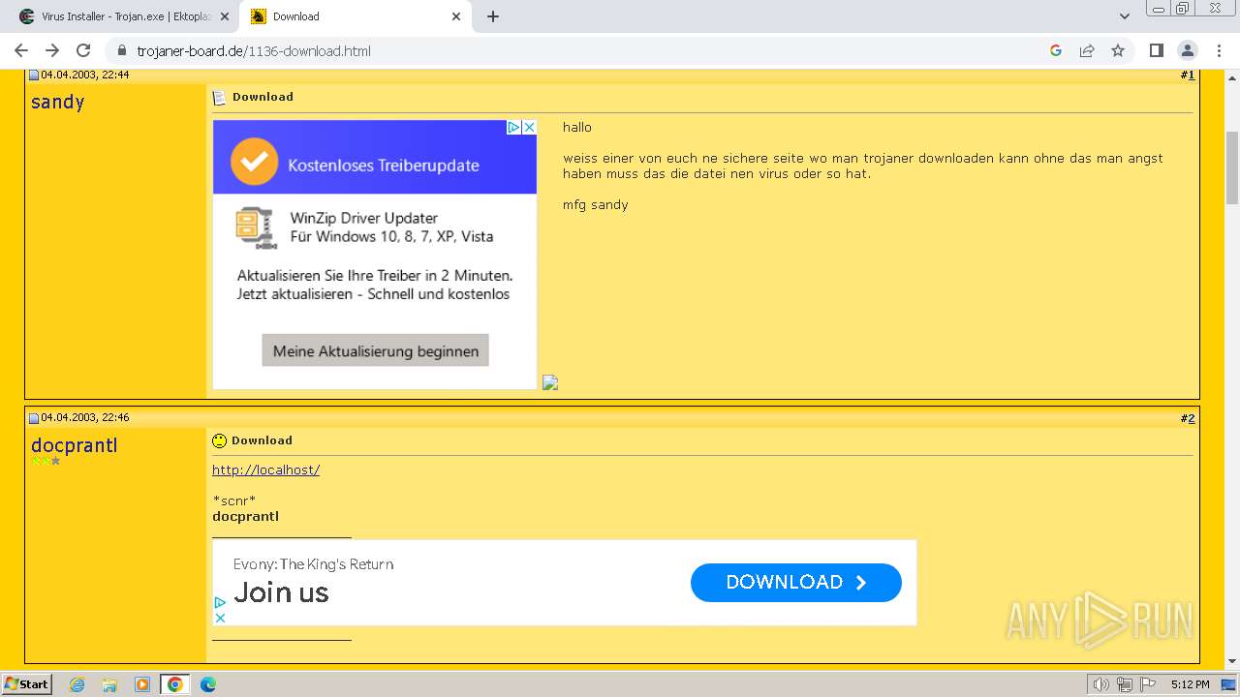
Task: Select the Download tab
Action: click(356, 16)
